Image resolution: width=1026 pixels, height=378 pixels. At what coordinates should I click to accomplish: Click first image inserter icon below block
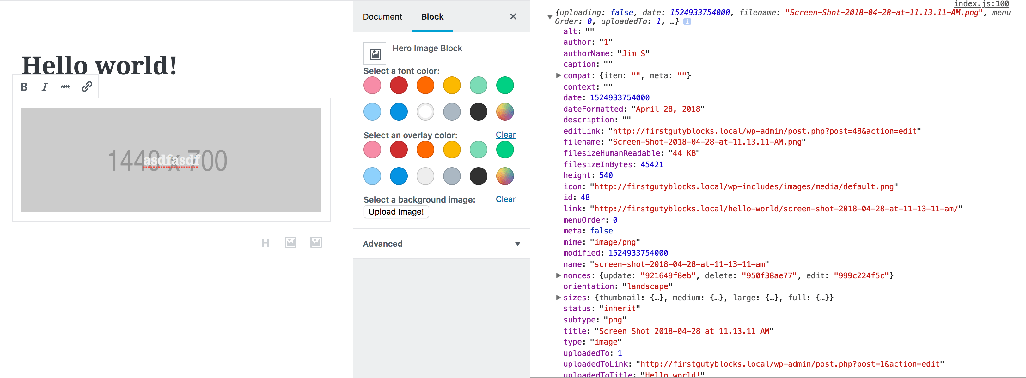tap(291, 242)
